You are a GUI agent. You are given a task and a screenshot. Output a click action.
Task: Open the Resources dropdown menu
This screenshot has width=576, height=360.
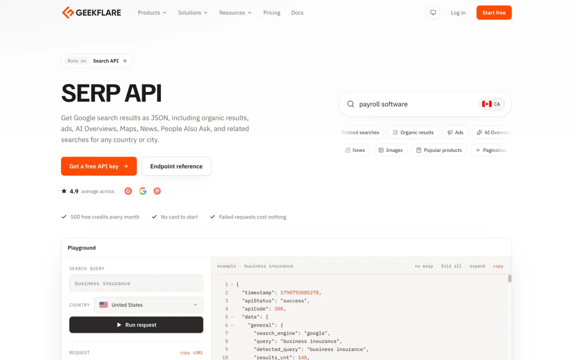(x=235, y=13)
